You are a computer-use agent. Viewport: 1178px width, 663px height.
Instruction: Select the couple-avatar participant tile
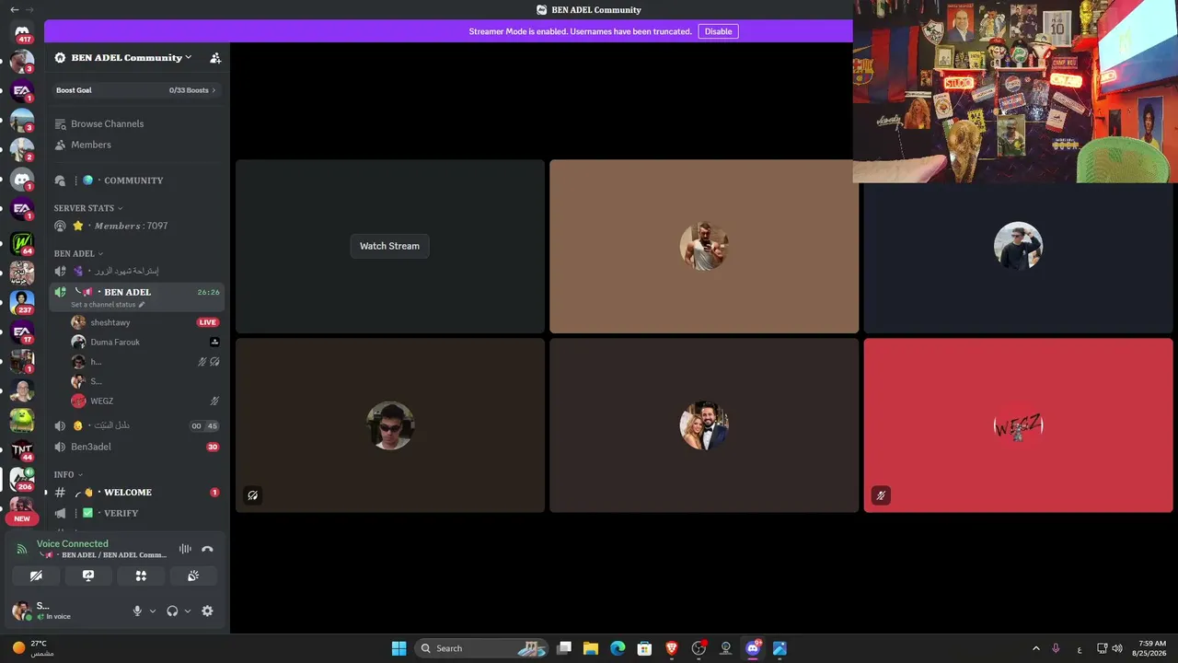[x=704, y=425]
